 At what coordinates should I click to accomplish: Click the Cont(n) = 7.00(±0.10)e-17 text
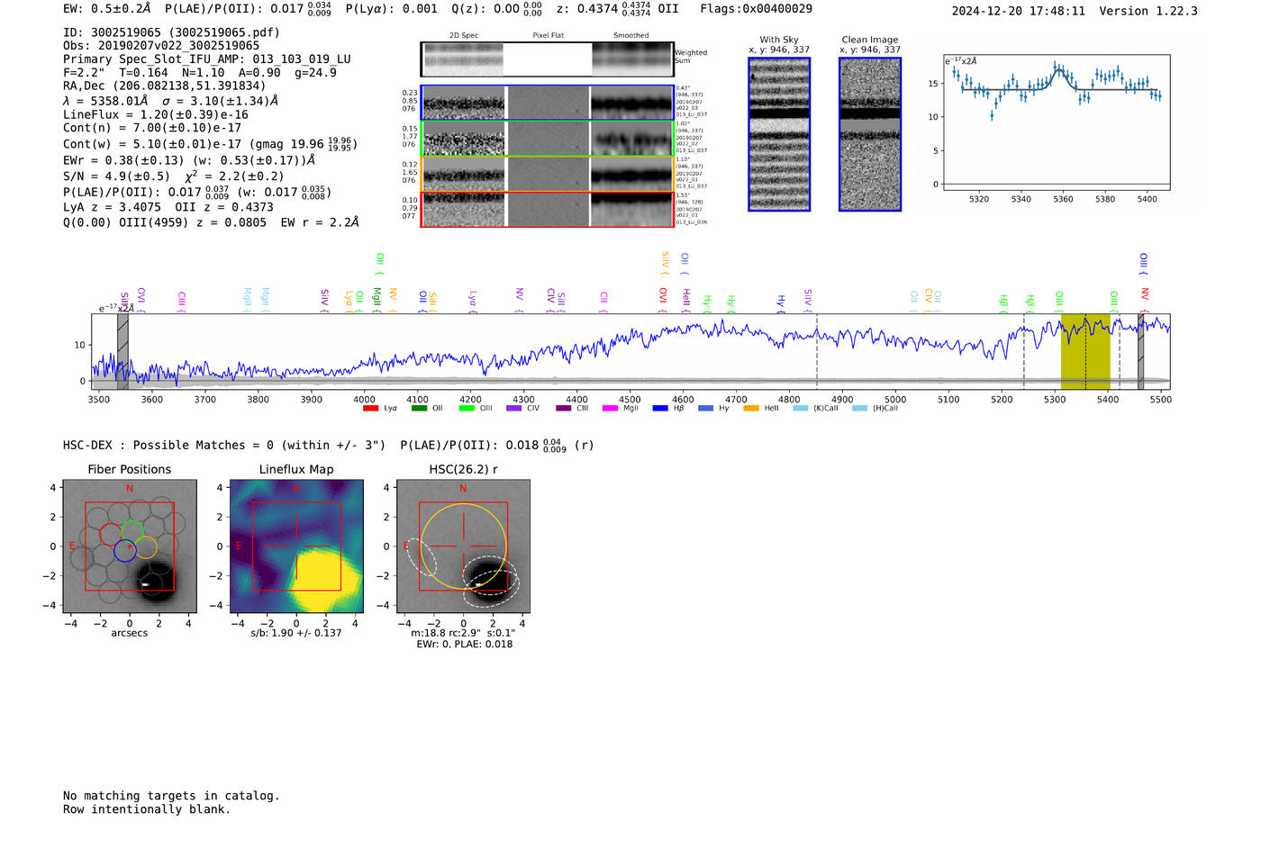[x=152, y=129]
